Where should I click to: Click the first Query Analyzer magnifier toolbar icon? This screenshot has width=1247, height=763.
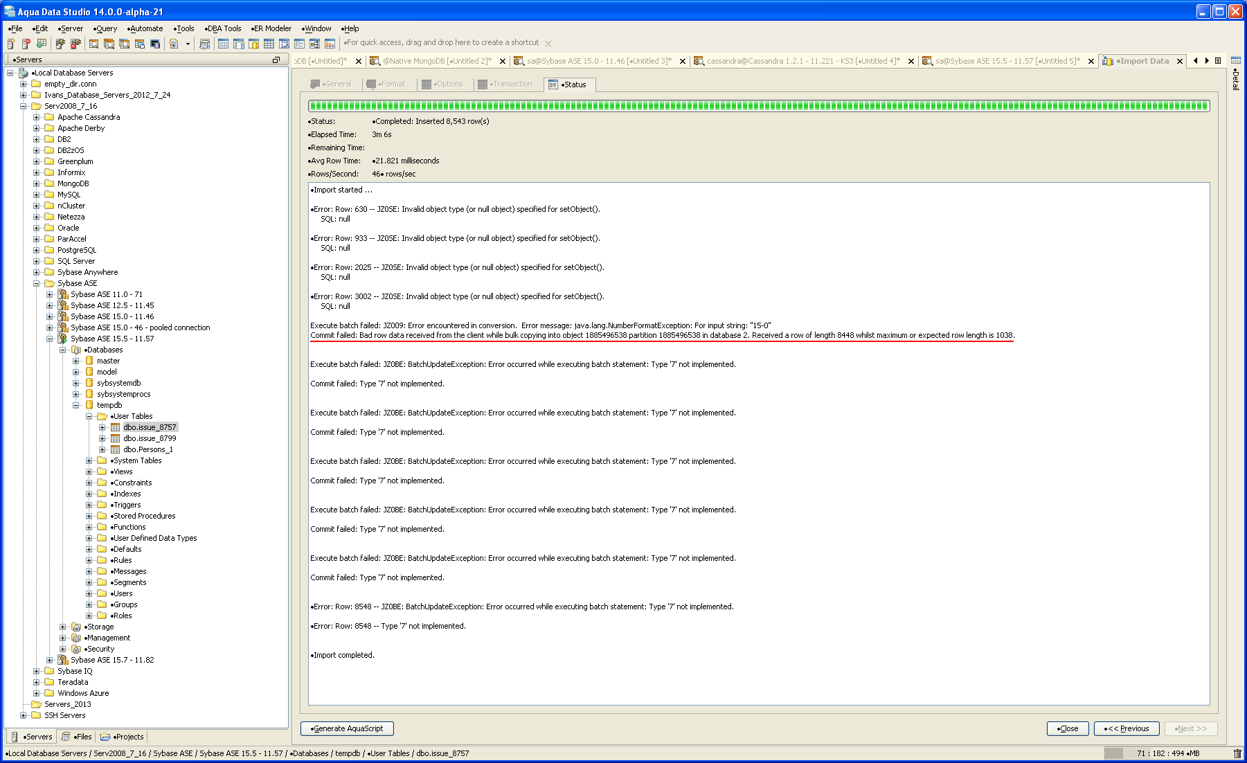[x=94, y=44]
